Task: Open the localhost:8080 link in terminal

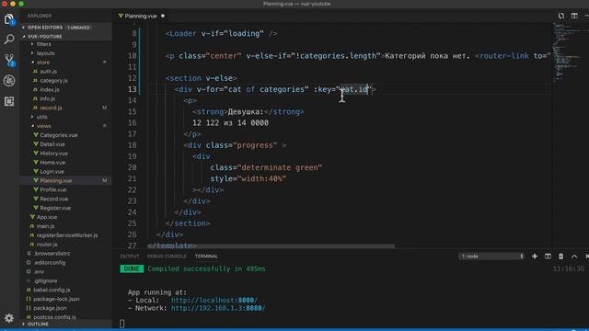Action: 214,301
